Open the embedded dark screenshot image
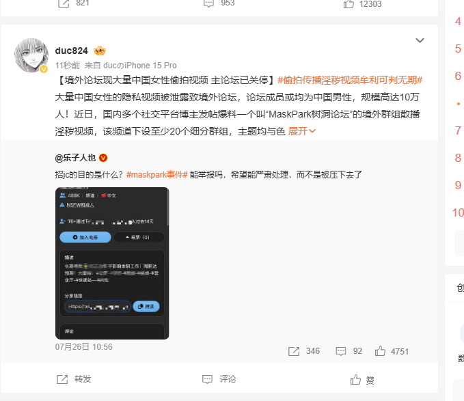 coord(112,263)
